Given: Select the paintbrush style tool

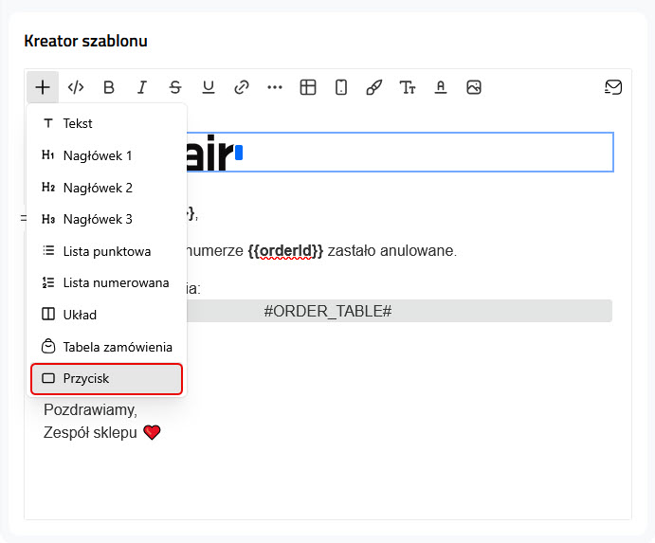Looking at the screenshot, I should click(x=374, y=87).
